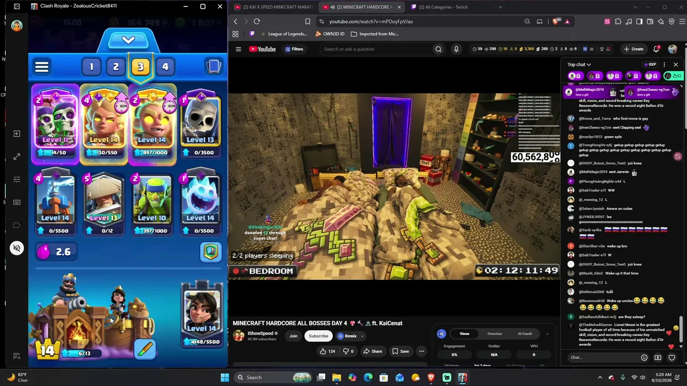Toggle the emulator mute sound button
Viewport: 687px width, 386px height.
[17, 248]
